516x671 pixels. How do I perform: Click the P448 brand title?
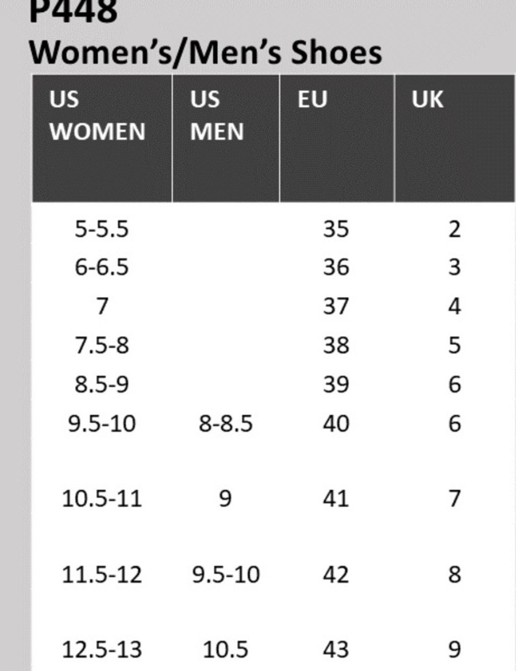pos(73,11)
